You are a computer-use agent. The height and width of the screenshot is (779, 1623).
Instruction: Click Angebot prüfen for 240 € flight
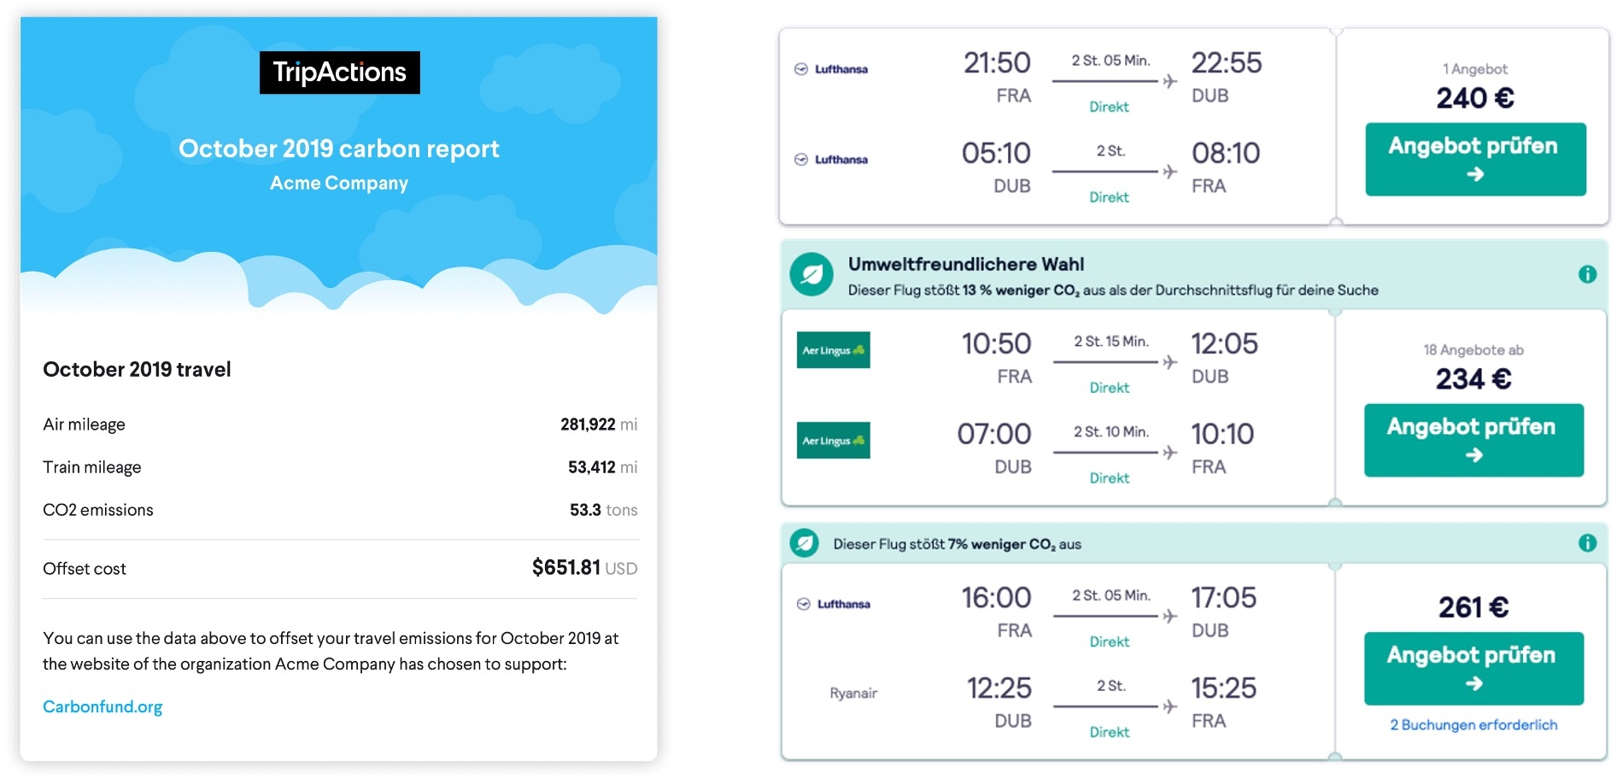[x=1475, y=159]
